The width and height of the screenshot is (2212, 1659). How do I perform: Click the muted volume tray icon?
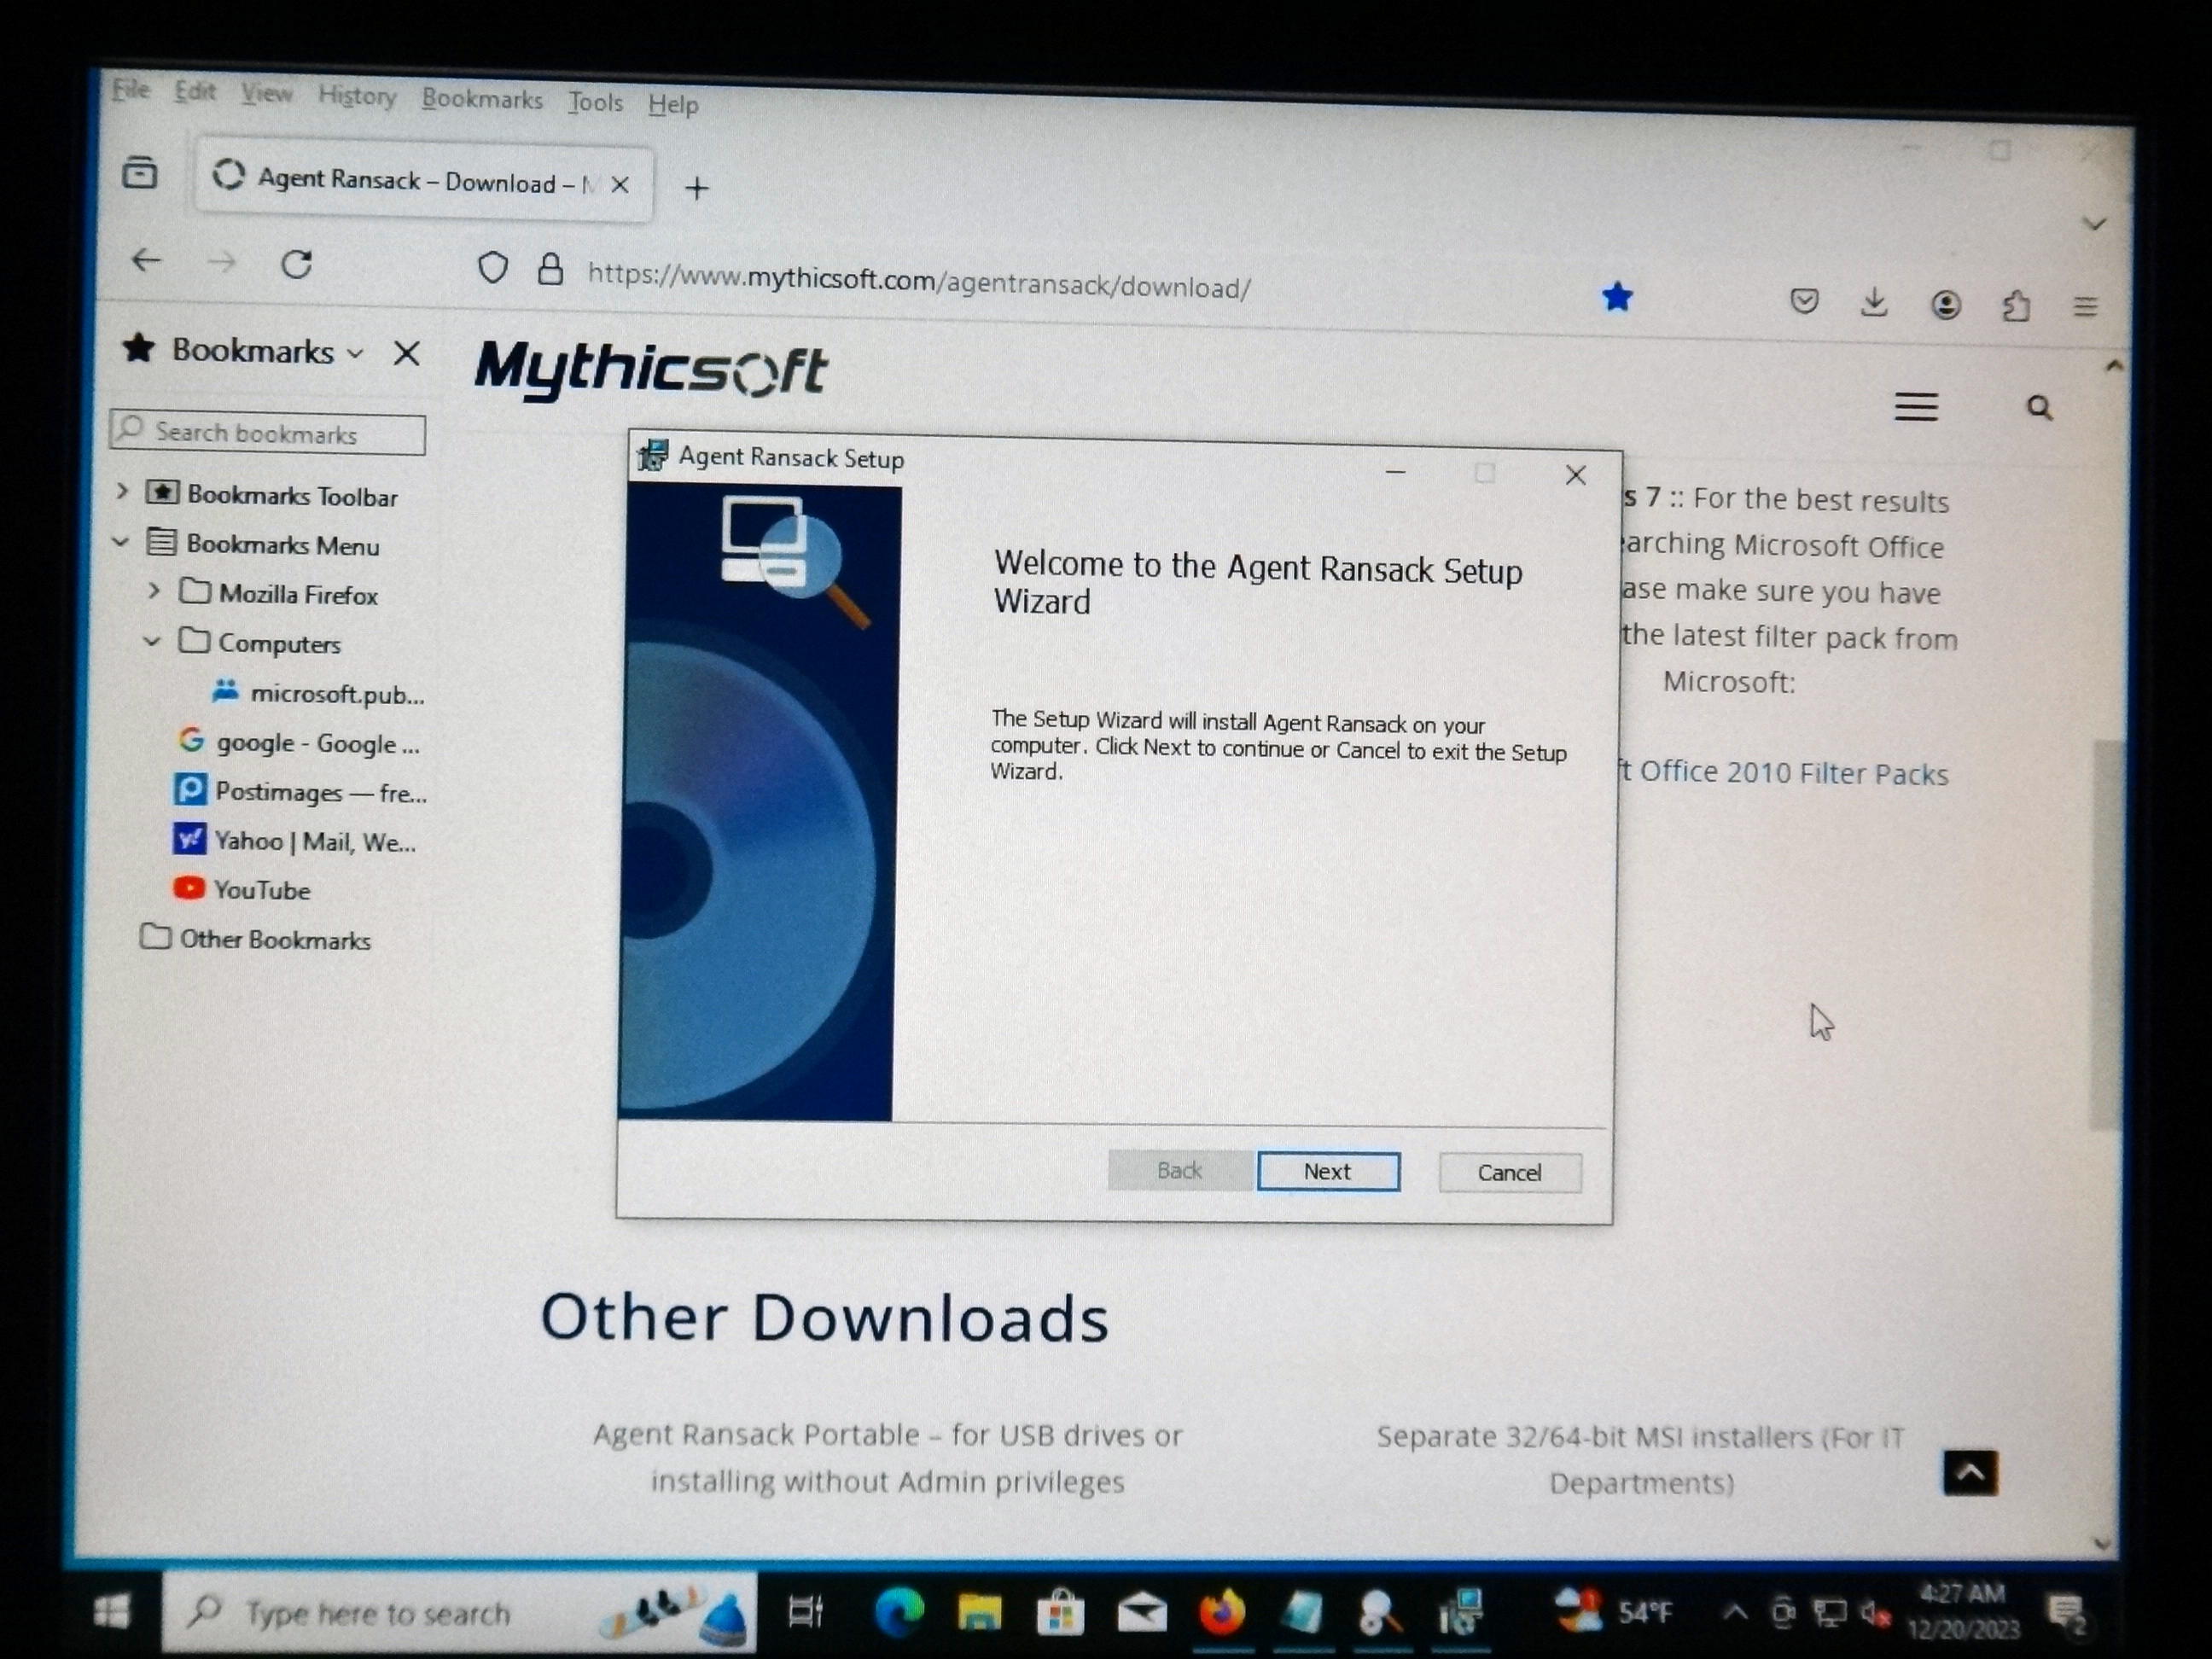tap(1875, 1613)
